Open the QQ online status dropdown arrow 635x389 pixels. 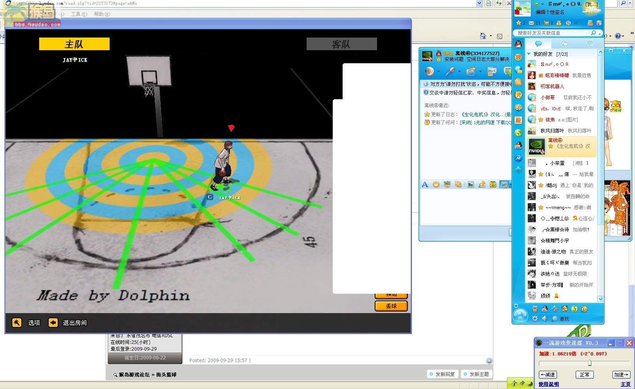coord(543,4)
